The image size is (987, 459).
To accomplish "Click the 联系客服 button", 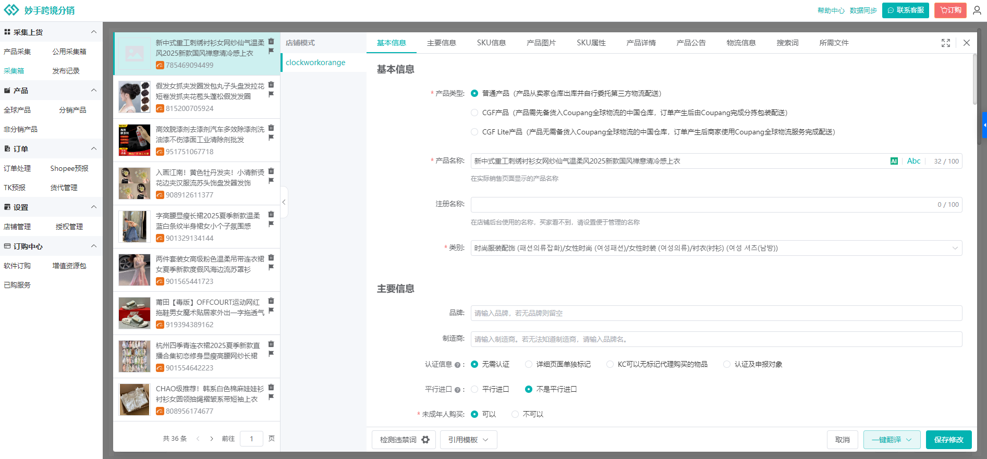I will [905, 10].
